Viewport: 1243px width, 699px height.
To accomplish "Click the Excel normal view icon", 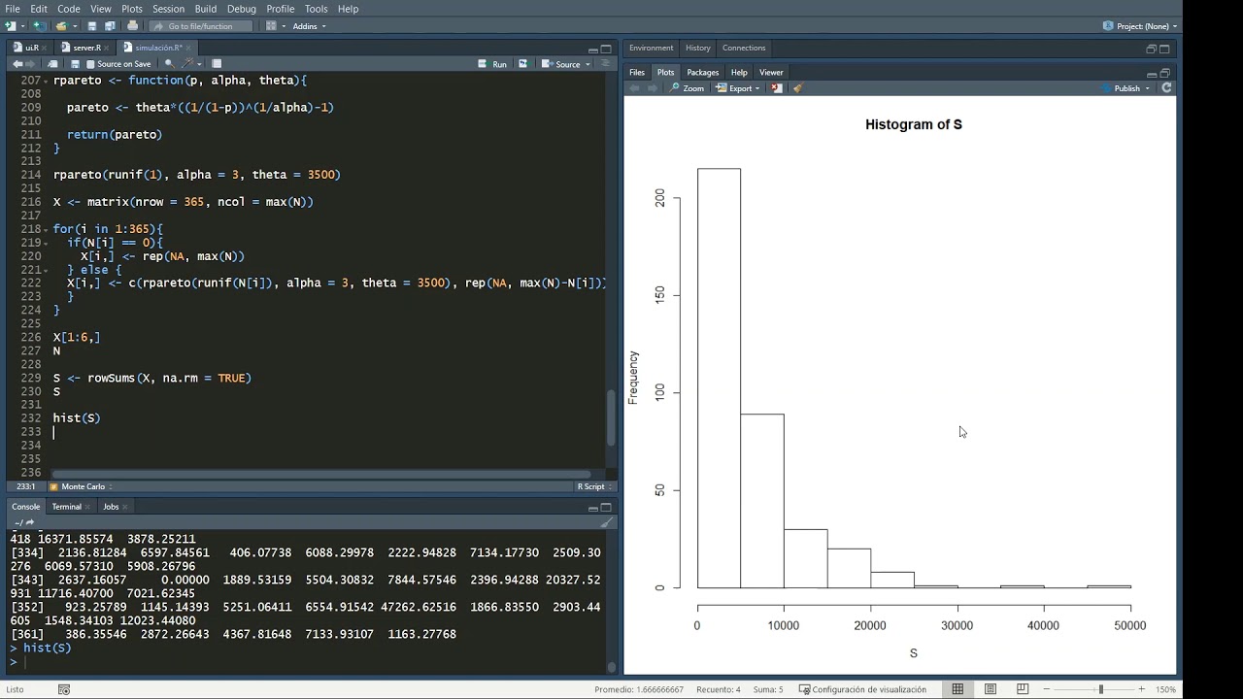I will (x=957, y=689).
